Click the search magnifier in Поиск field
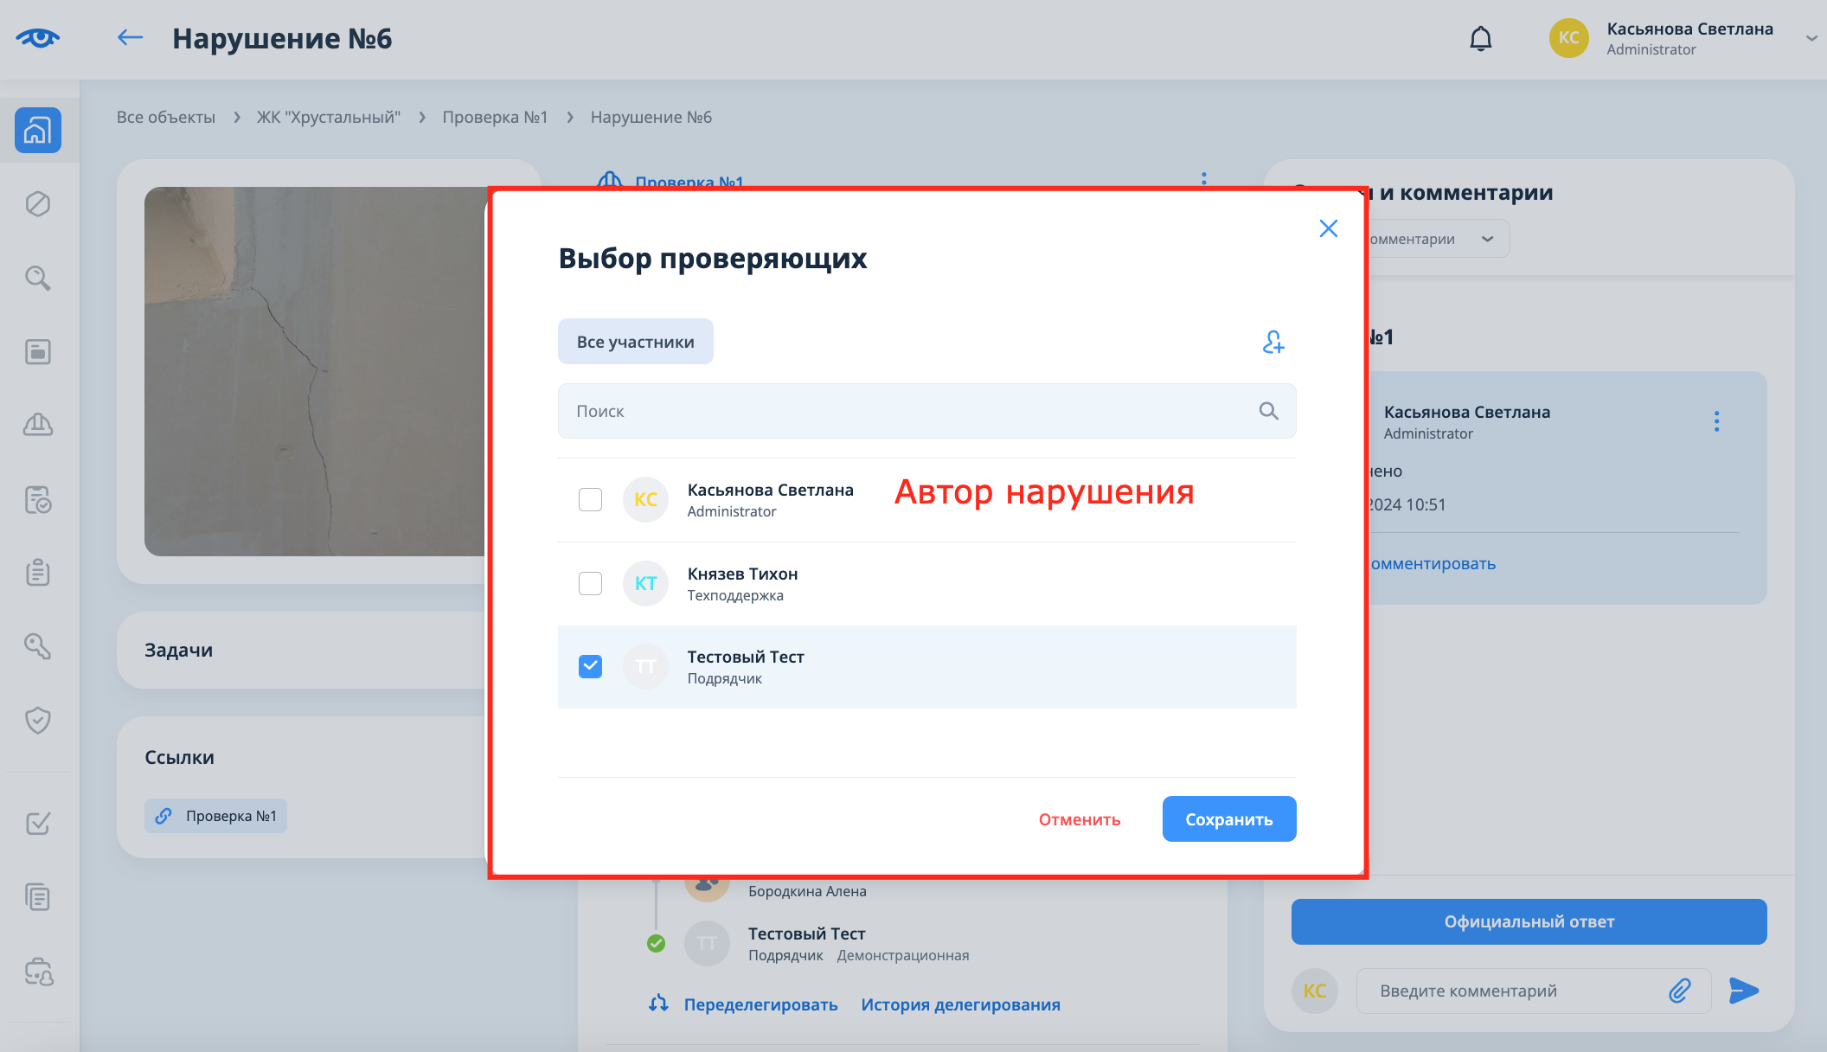Screen dimensions: 1827x1052 (1268, 411)
